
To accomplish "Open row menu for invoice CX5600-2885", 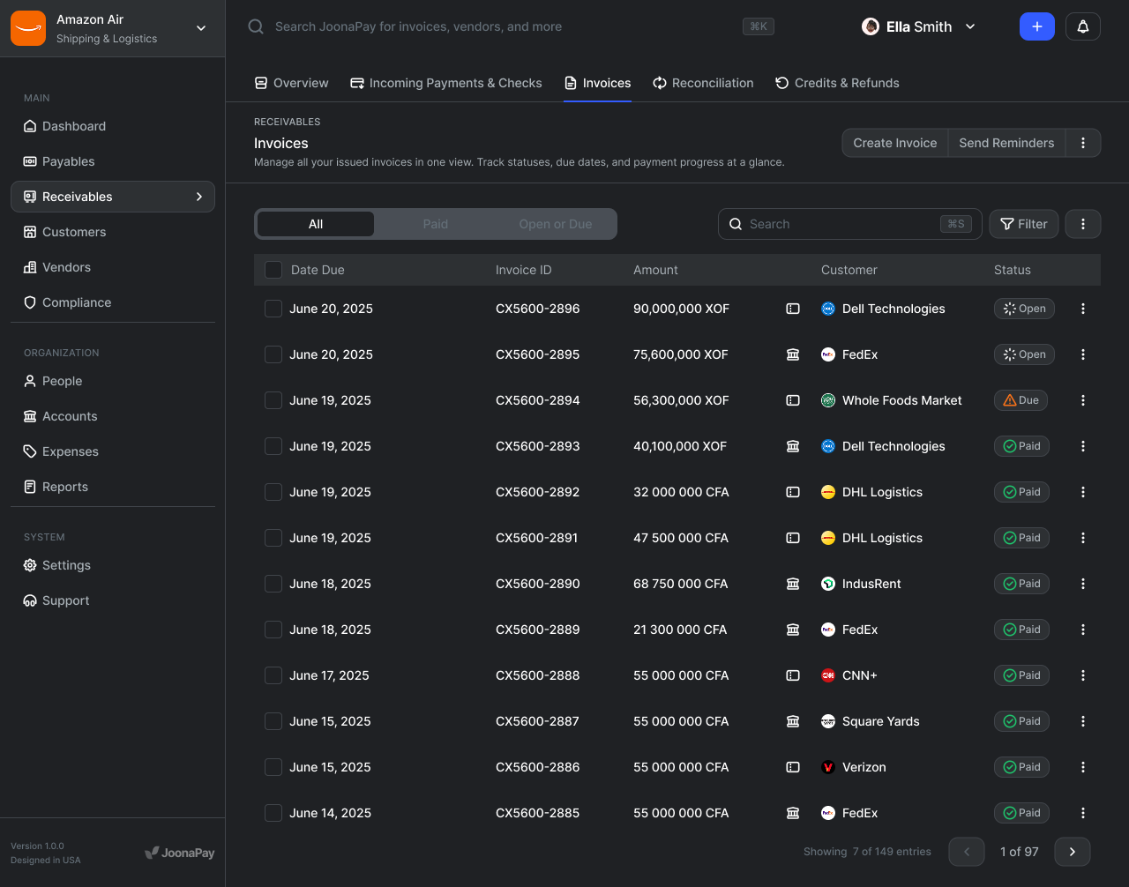I will (x=1083, y=813).
